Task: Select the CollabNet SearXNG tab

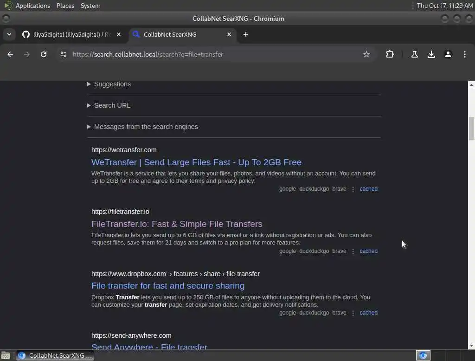Action: tap(182, 34)
